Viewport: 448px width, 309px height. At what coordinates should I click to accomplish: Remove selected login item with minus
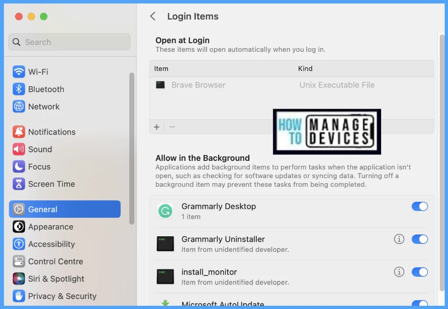[x=172, y=127]
